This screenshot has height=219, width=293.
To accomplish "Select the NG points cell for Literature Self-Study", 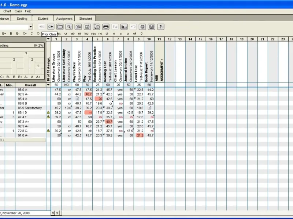I will [x=66, y=85].
